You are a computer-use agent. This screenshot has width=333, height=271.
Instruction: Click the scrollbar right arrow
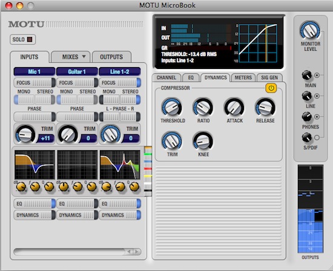137,252
